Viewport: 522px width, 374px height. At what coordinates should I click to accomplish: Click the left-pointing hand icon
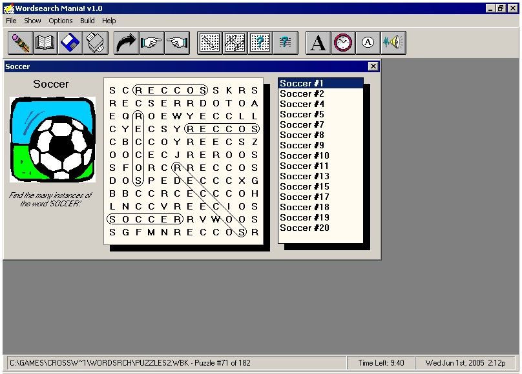pos(176,43)
